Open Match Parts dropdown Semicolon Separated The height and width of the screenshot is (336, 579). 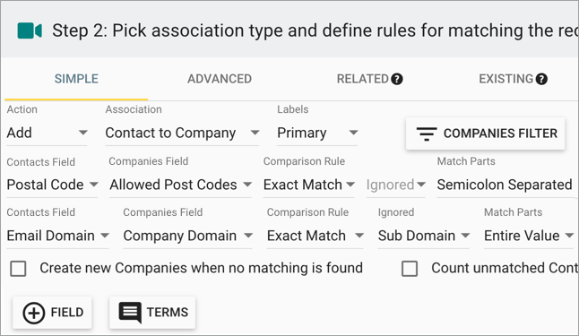506,185
